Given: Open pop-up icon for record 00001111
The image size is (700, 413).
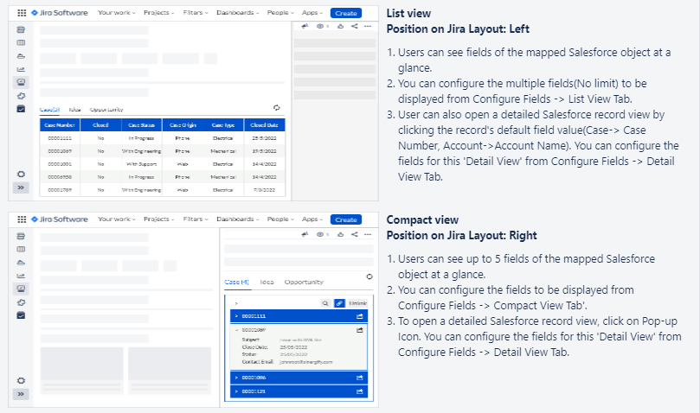Looking at the screenshot, I should 359,316.
